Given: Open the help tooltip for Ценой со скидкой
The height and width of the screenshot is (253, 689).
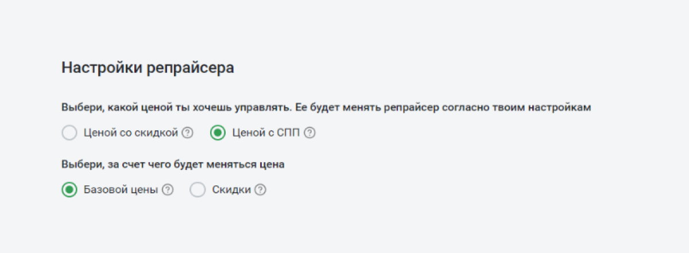Looking at the screenshot, I should click(x=187, y=133).
